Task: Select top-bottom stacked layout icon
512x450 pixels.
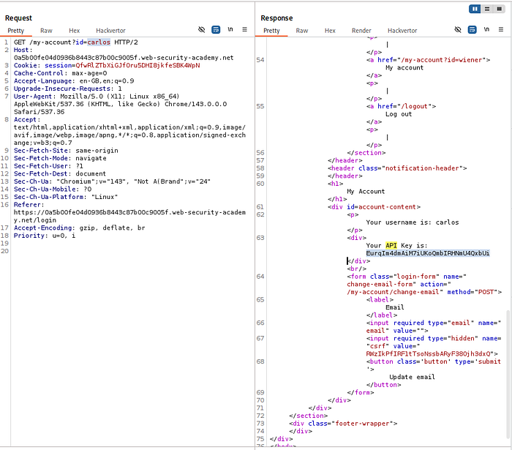Action: tap(487, 9)
